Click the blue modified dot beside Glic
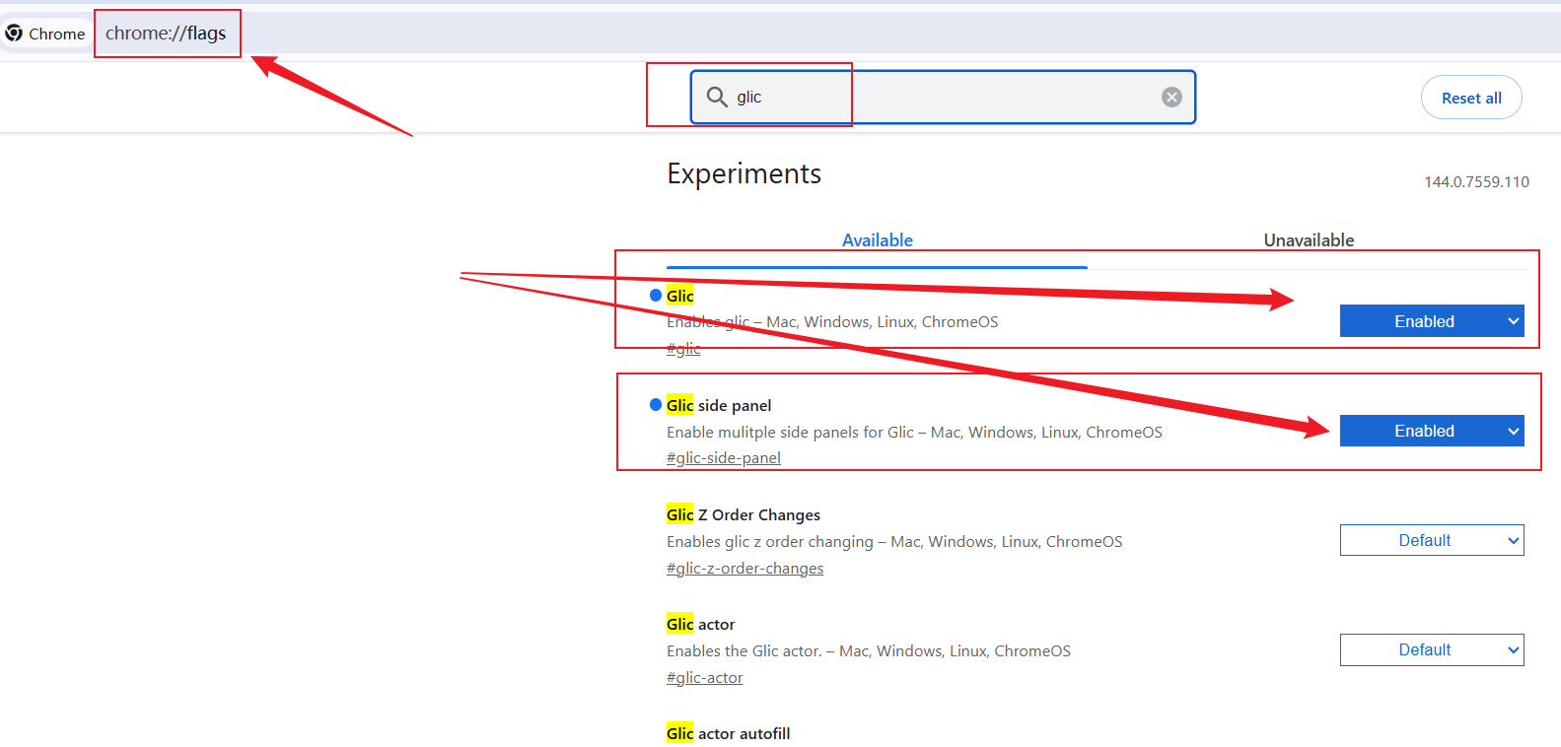 pos(656,296)
